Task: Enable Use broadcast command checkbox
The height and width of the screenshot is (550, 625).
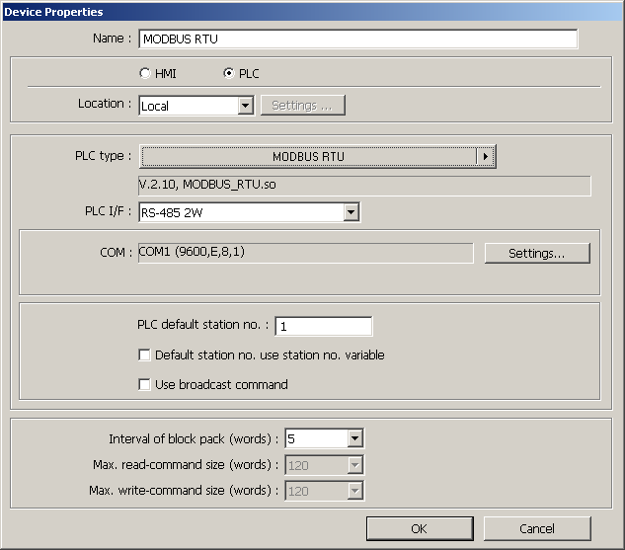Action: click(x=144, y=384)
